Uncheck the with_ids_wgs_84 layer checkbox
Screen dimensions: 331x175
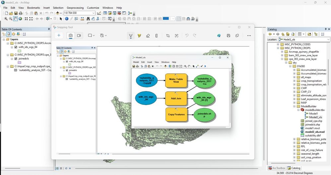(x=16, y=47)
